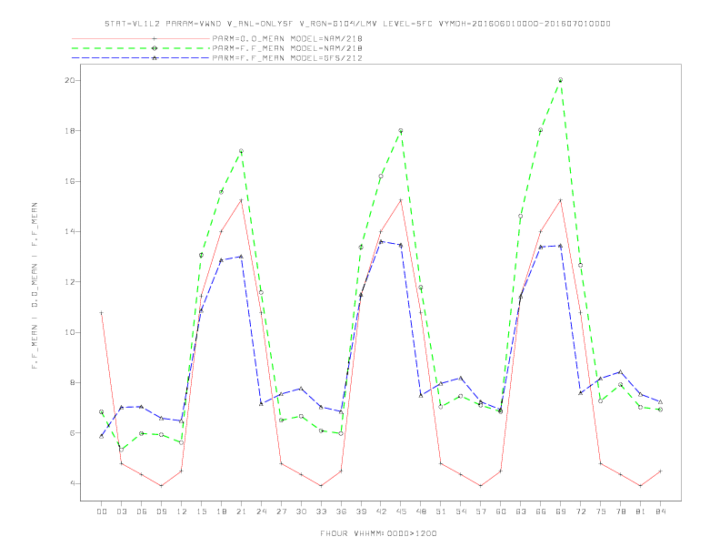
Task: Click green circle data point at hour 03
Action: 121,450
